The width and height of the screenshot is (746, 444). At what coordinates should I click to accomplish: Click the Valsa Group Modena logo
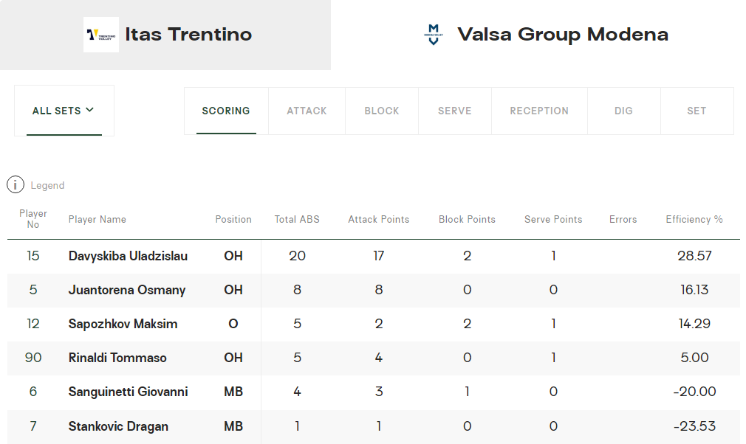pyautogui.click(x=434, y=35)
